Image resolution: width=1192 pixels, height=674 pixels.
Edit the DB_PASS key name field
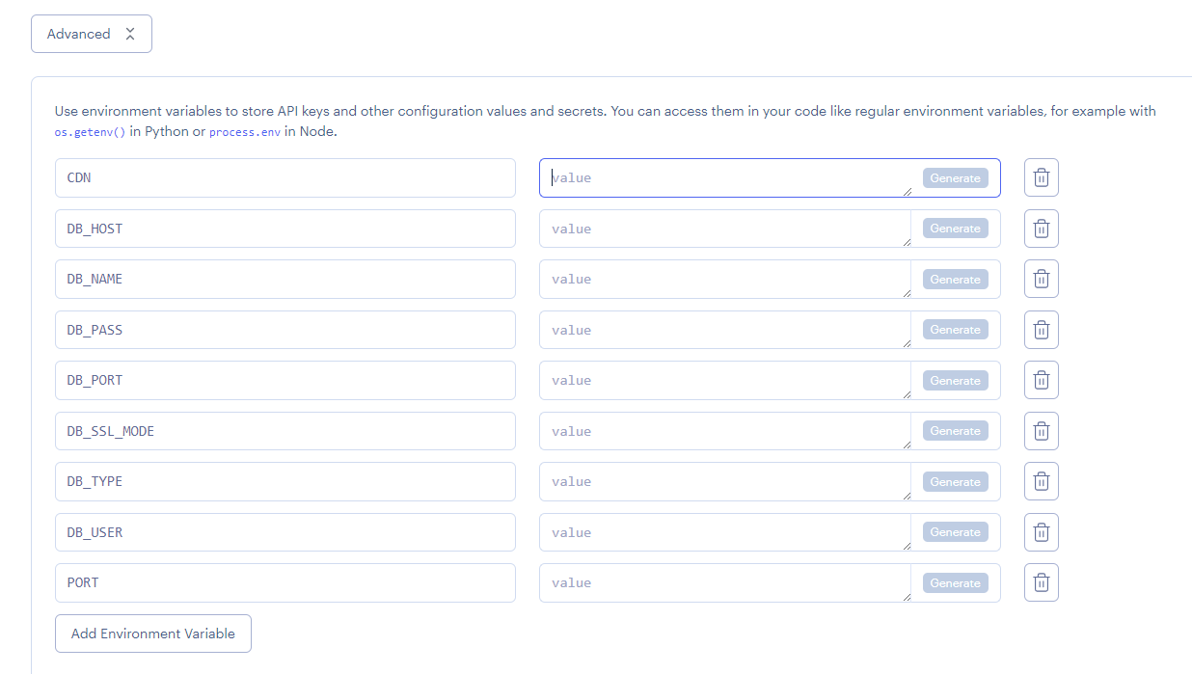coord(285,330)
